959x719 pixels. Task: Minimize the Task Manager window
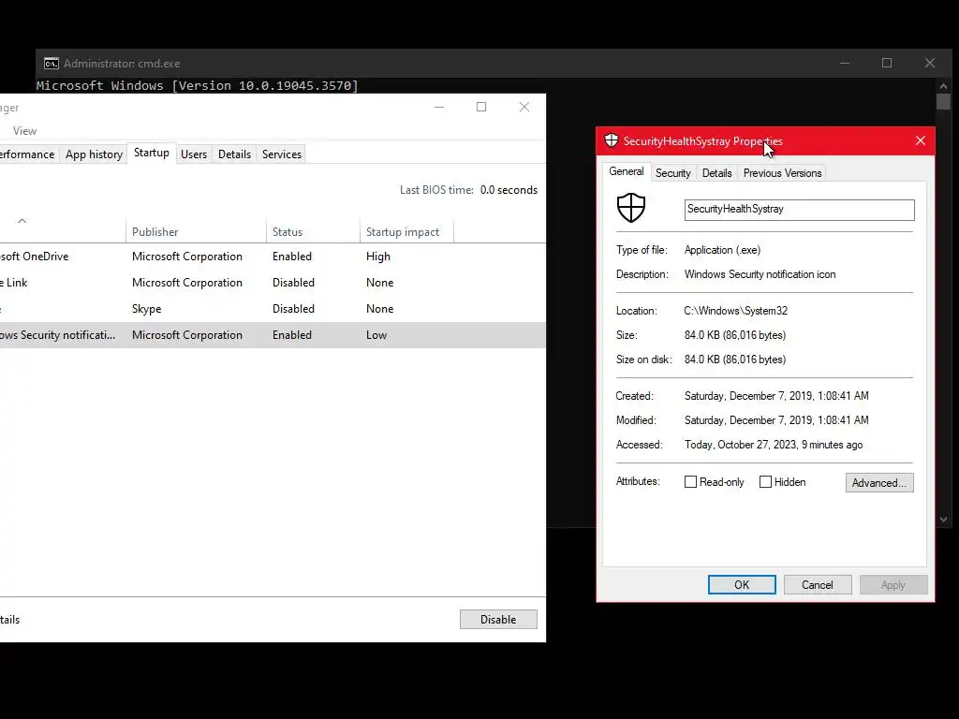pos(439,107)
